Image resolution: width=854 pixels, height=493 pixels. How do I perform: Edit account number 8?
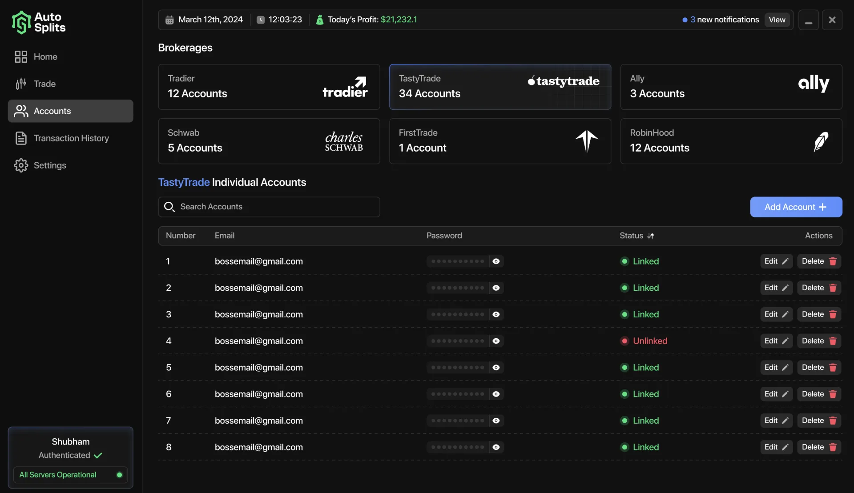point(776,447)
